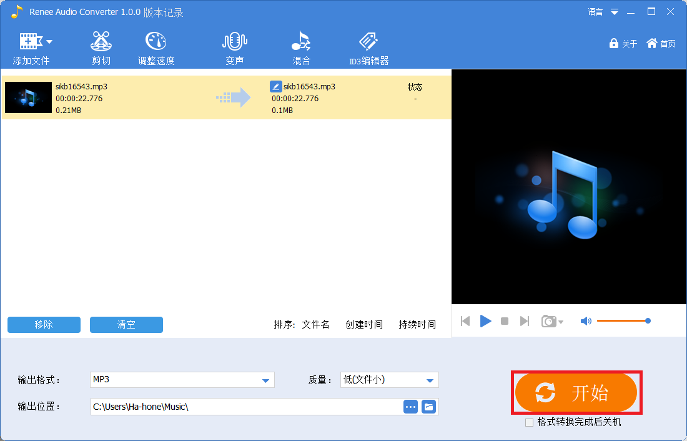Sort list by 文件名

coord(315,324)
